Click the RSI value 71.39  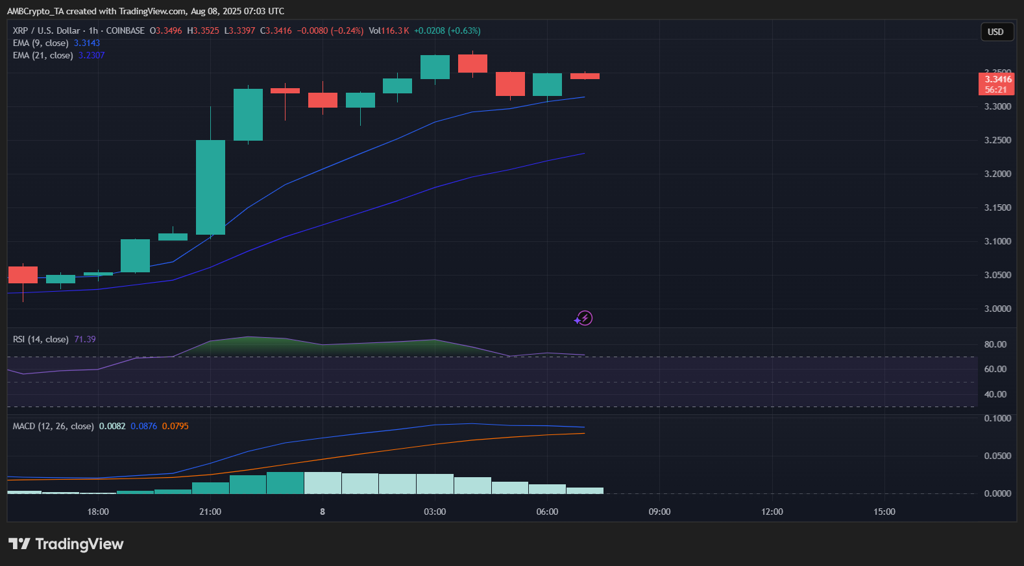[85, 339]
